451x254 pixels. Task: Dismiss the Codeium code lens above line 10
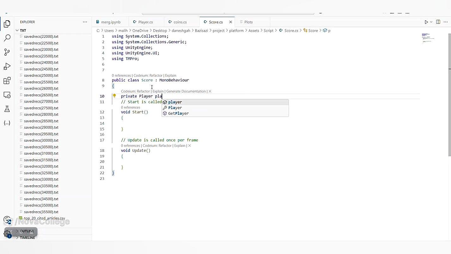point(210,91)
